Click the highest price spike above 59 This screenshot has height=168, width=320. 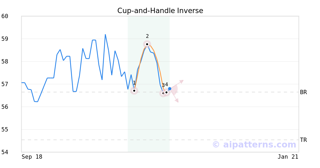point(105,34)
